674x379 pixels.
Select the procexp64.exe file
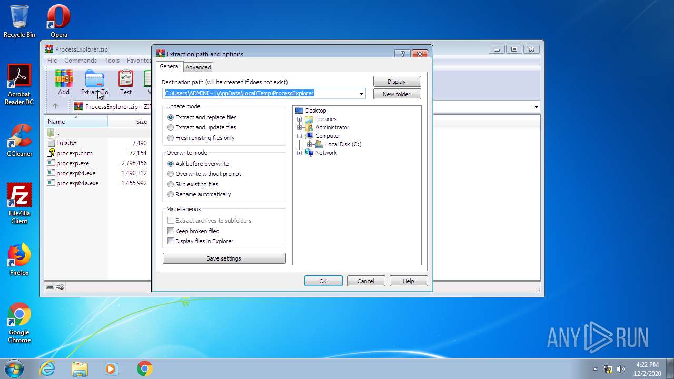(76, 173)
